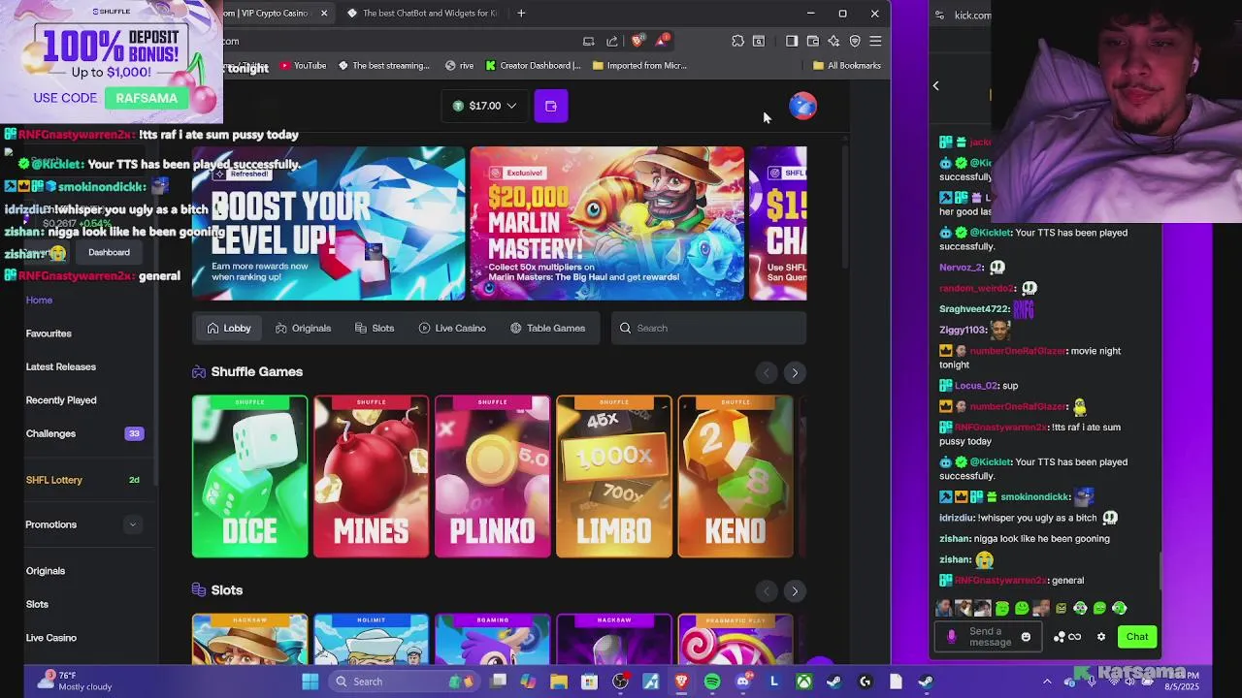Open Live Casino in left sidebar
This screenshot has height=698, width=1242.
[50, 638]
